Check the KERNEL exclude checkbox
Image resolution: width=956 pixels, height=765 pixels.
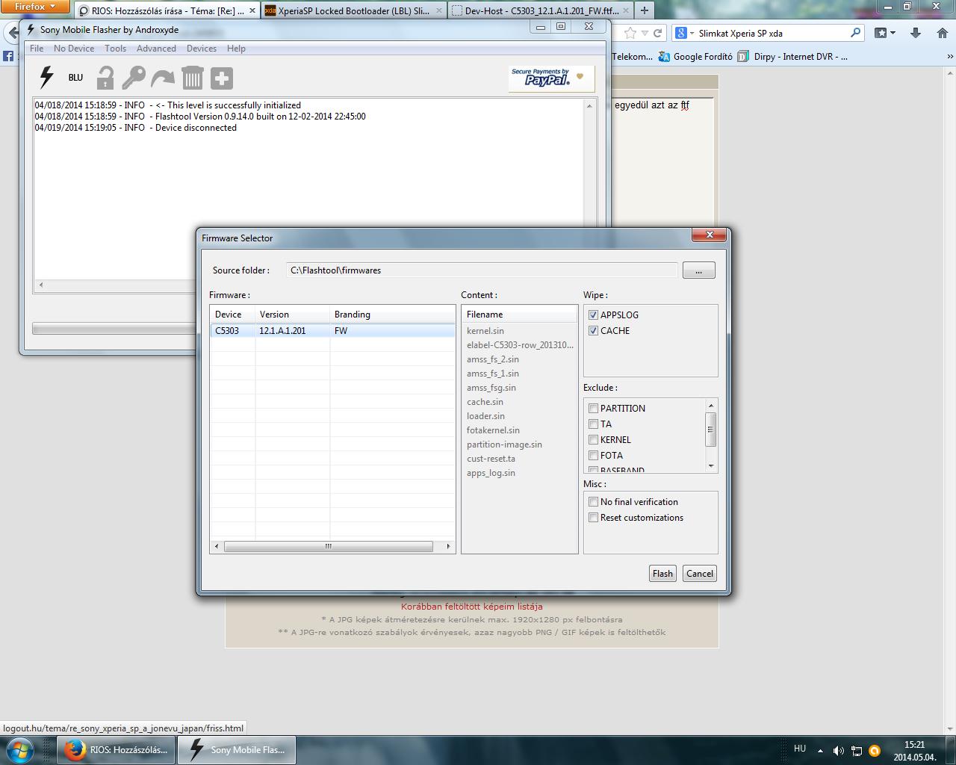593,439
